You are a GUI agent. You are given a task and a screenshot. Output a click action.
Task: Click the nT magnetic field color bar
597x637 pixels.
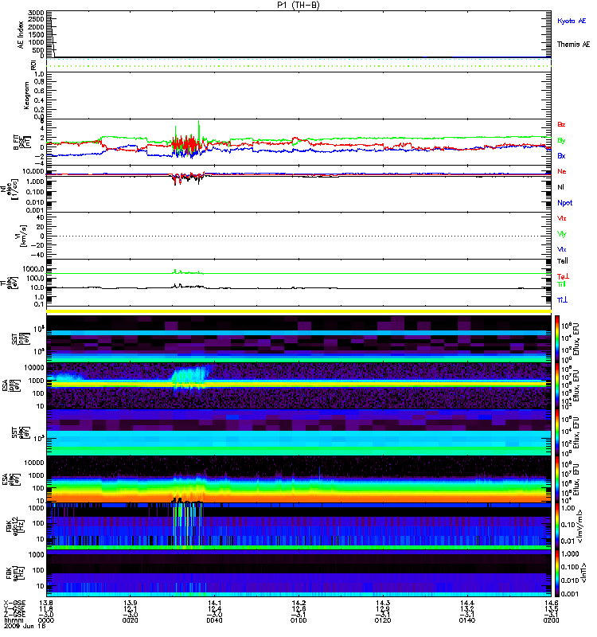[x=557, y=573]
